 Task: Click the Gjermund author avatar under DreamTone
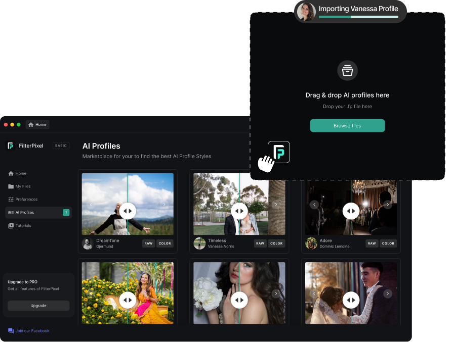tap(88, 243)
